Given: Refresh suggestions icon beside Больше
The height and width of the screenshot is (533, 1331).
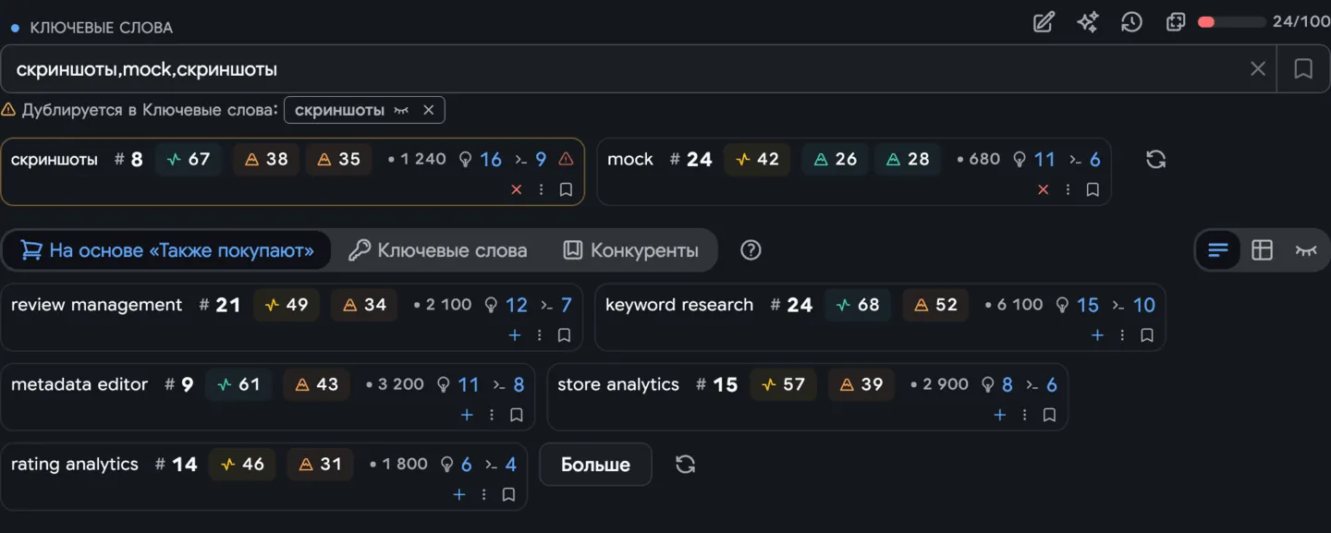Looking at the screenshot, I should pos(685,464).
